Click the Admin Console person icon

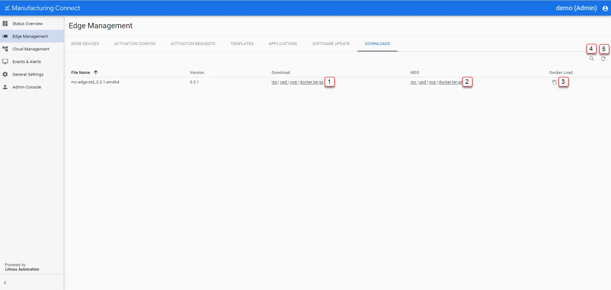coord(5,87)
